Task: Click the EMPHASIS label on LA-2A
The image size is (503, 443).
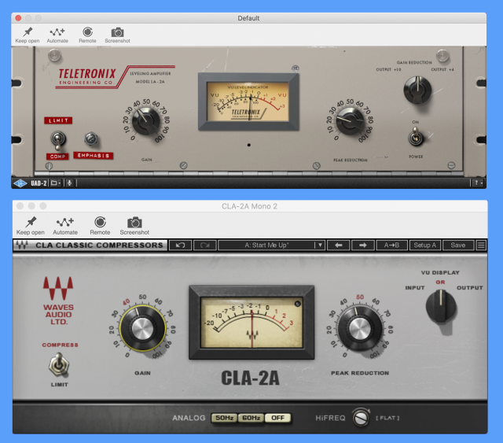Action: pyautogui.click(x=94, y=156)
